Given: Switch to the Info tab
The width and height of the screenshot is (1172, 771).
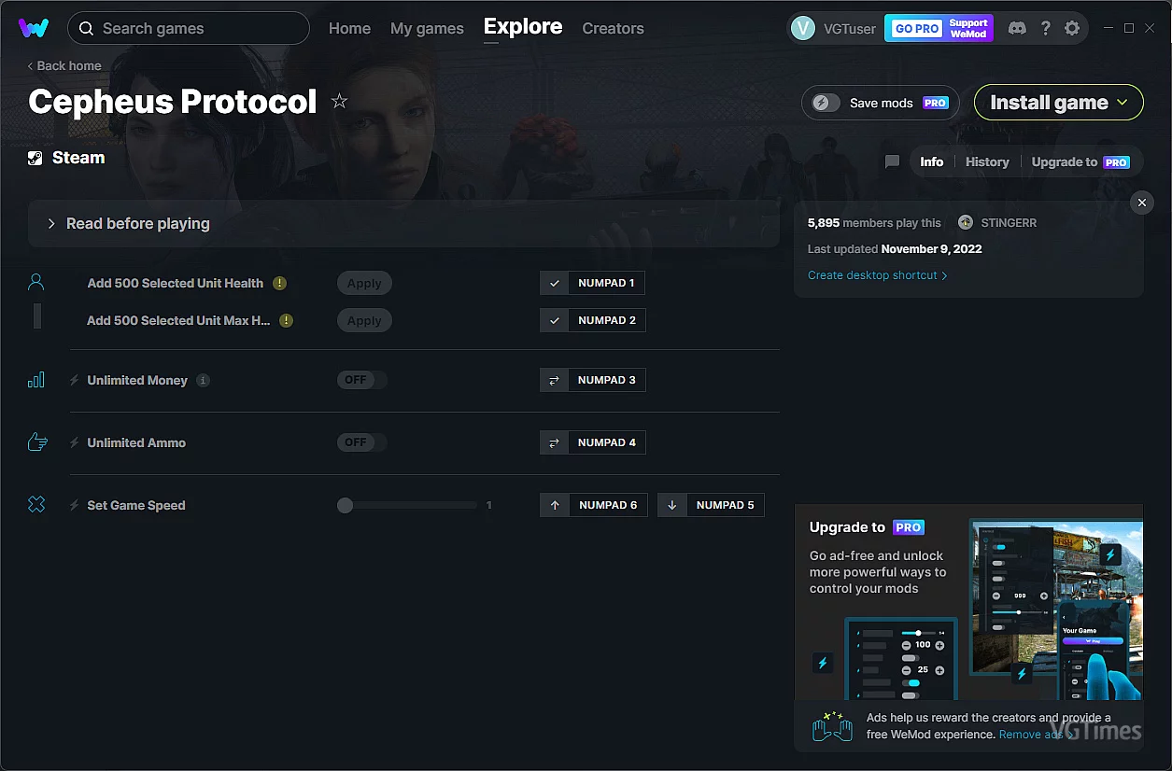Looking at the screenshot, I should click(x=932, y=161).
